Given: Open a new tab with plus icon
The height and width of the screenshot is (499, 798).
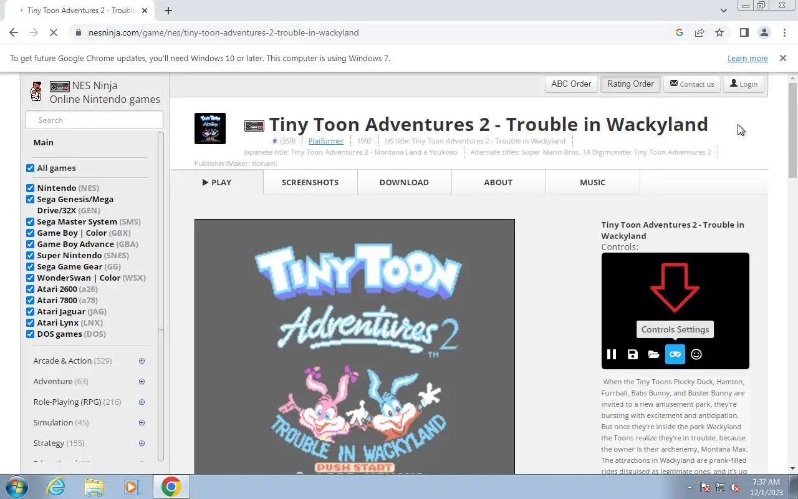Looking at the screenshot, I should [168, 11].
